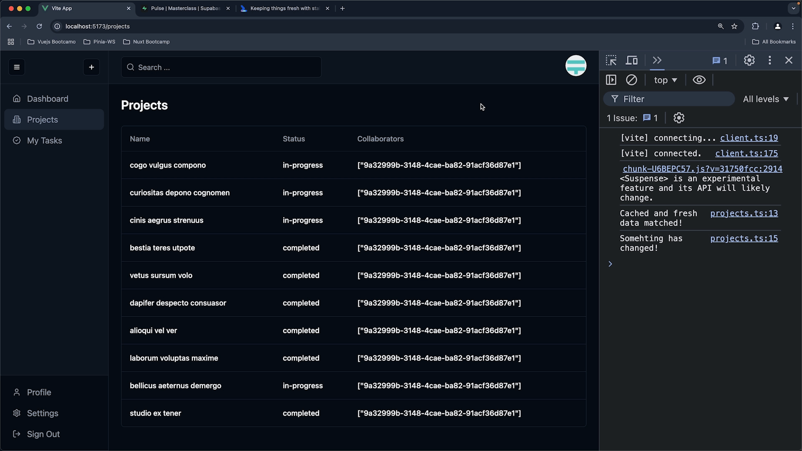Click the plus button in sidebar header
This screenshot has height=451, width=802.
tap(91, 67)
